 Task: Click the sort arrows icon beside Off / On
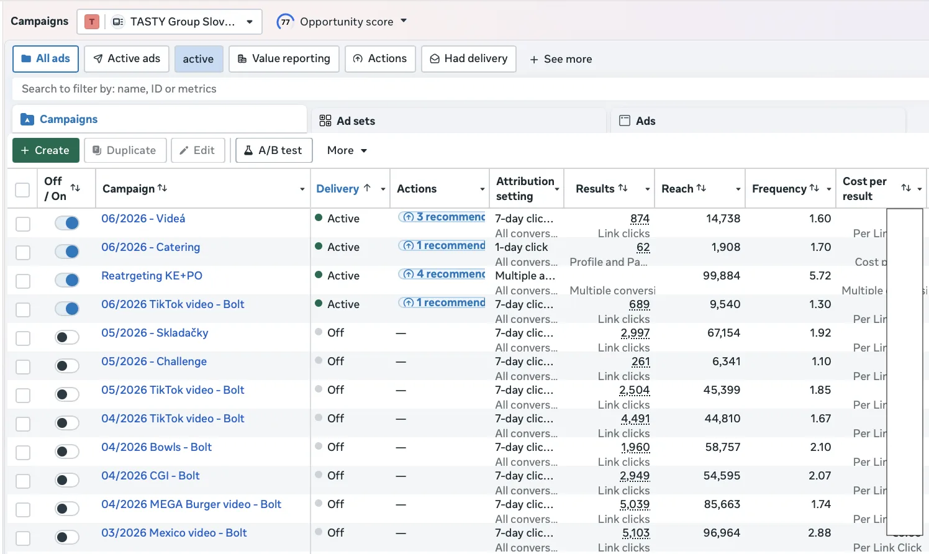[75, 188]
